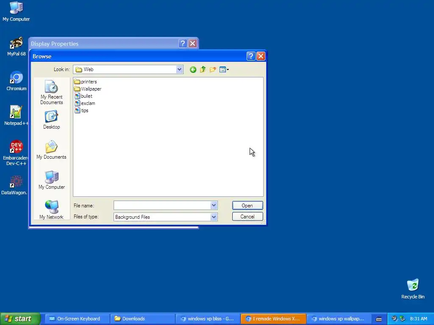Select the Recycle Bin icon
434x325 pixels.
pyautogui.click(x=413, y=289)
